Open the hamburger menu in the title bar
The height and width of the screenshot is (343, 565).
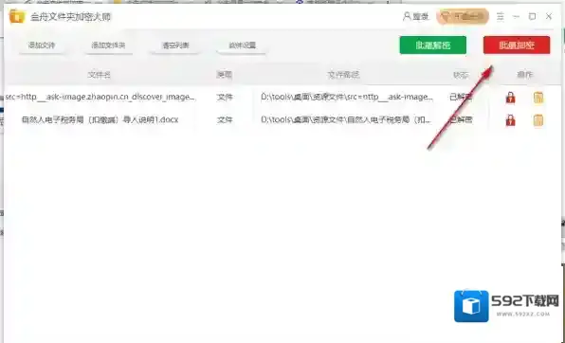tap(501, 16)
